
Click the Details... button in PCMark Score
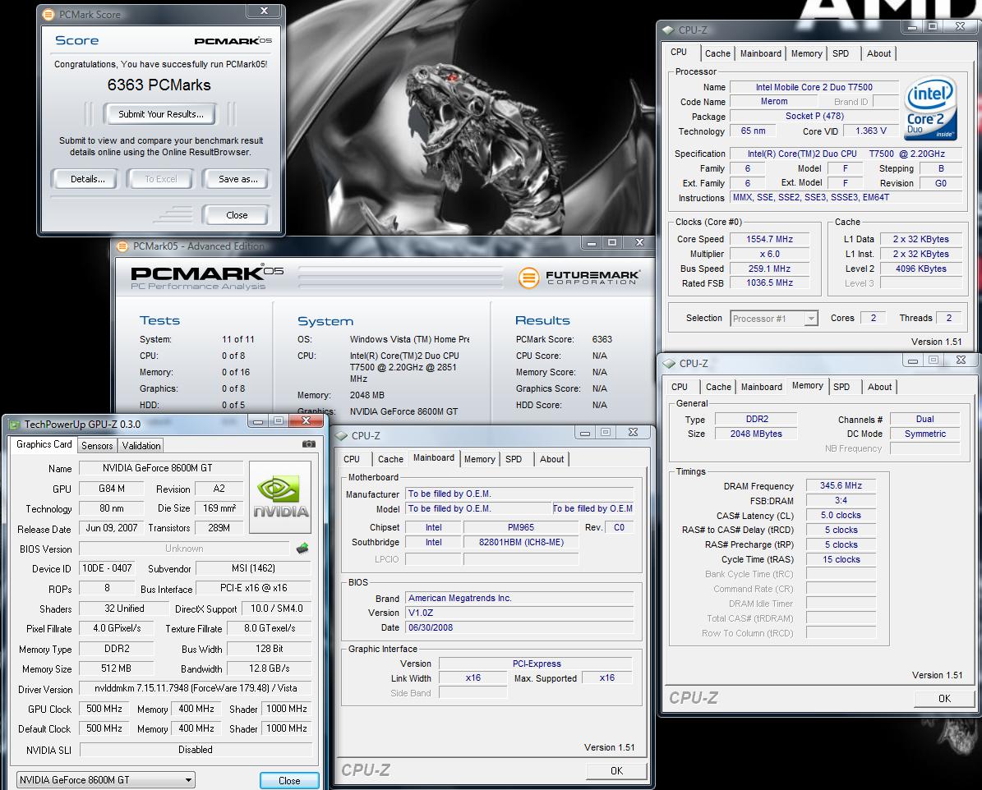point(88,179)
